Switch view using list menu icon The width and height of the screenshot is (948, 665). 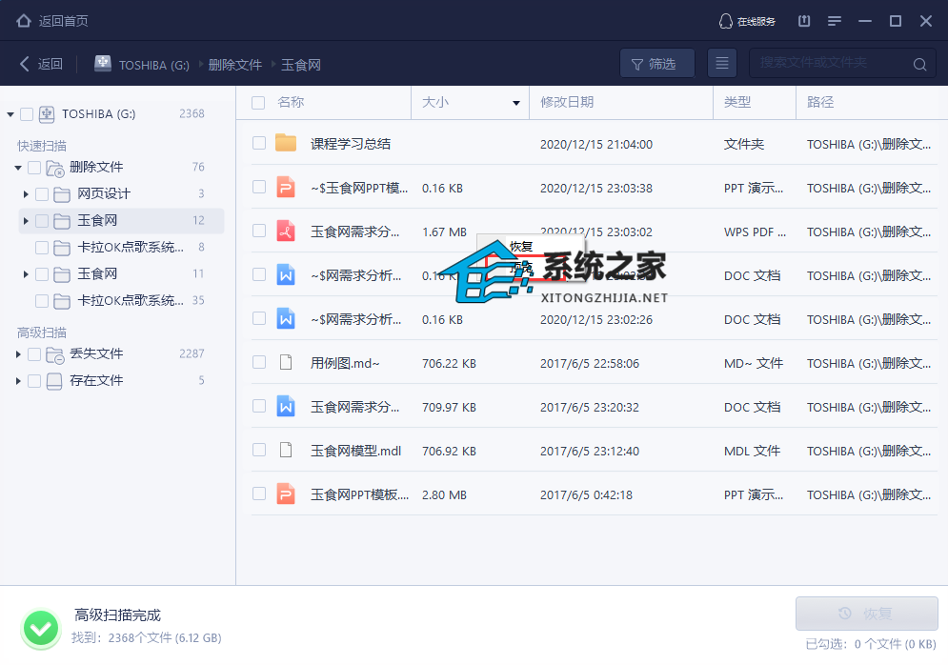[x=722, y=64]
